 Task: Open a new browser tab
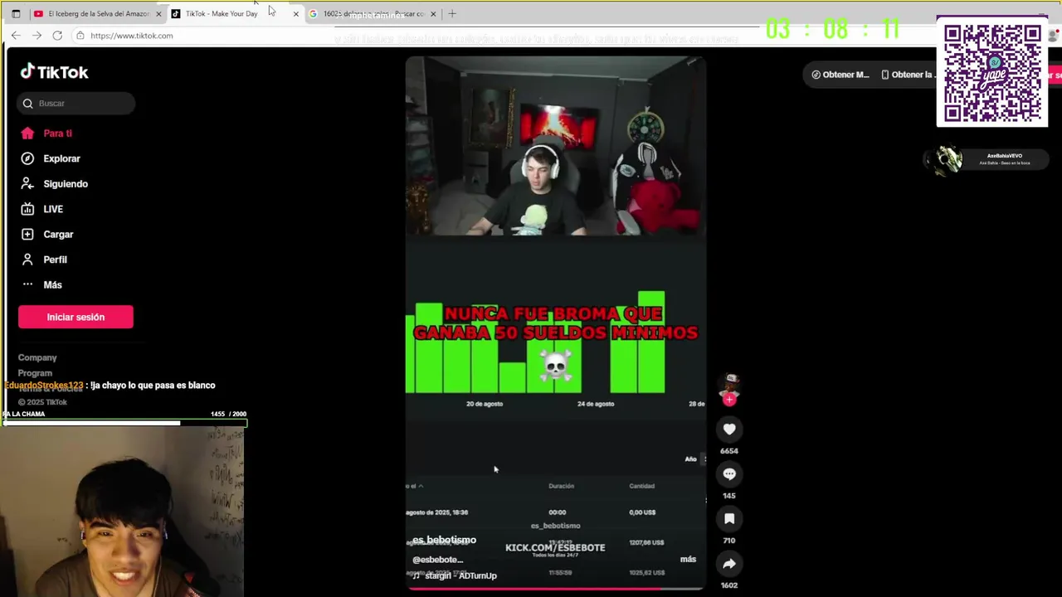pyautogui.click(x=452, y=13)
